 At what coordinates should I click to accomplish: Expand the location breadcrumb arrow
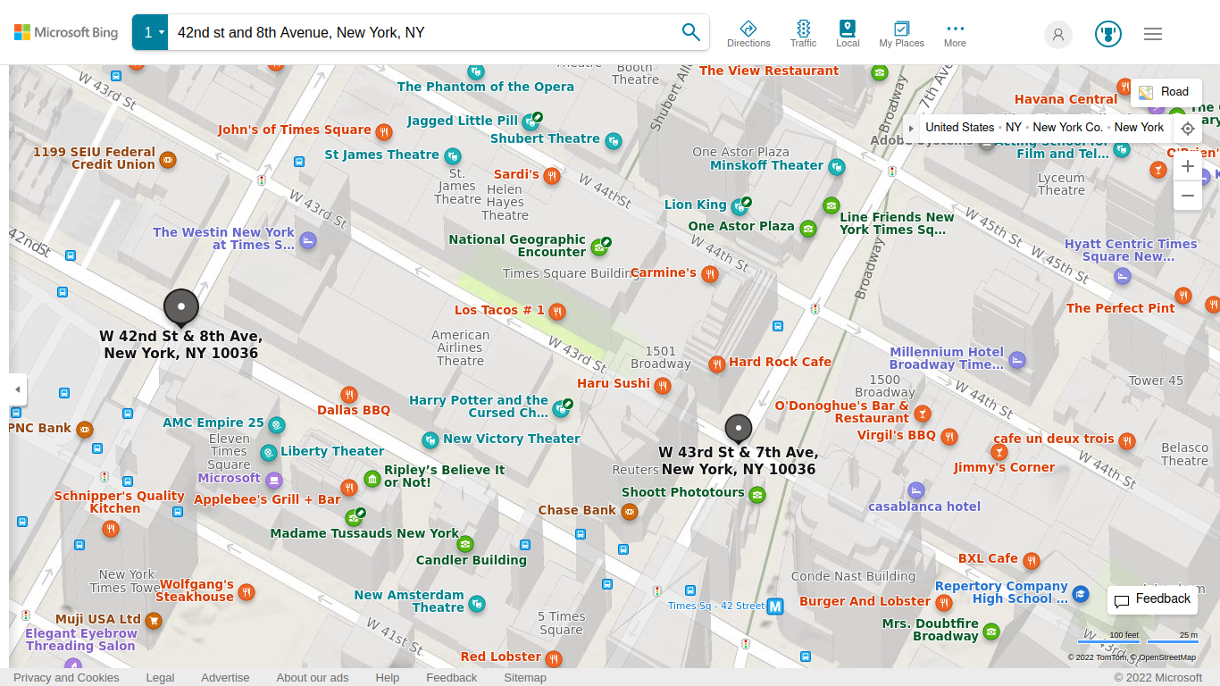(911, 128)
